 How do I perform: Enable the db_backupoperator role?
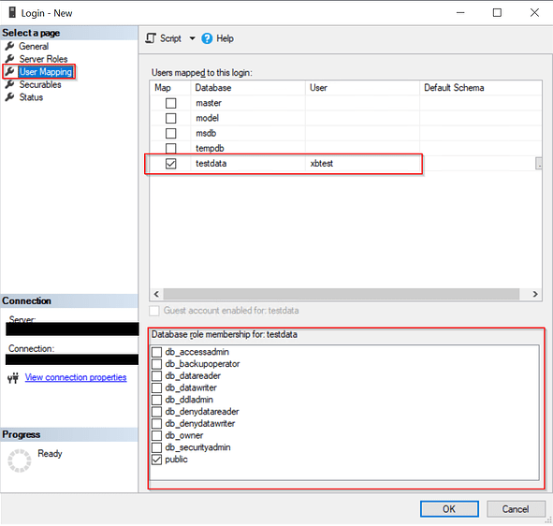156,364
